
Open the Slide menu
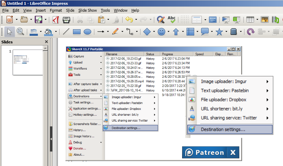[x=70, y=10]
